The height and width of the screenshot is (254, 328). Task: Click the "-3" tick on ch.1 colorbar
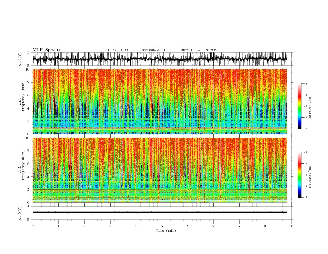point(305,83)
